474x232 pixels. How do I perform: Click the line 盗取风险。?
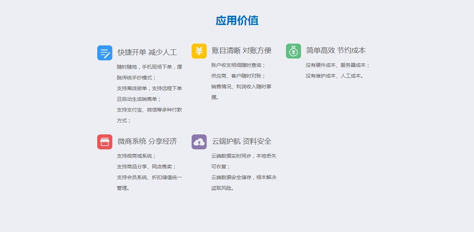pos(223,188)
